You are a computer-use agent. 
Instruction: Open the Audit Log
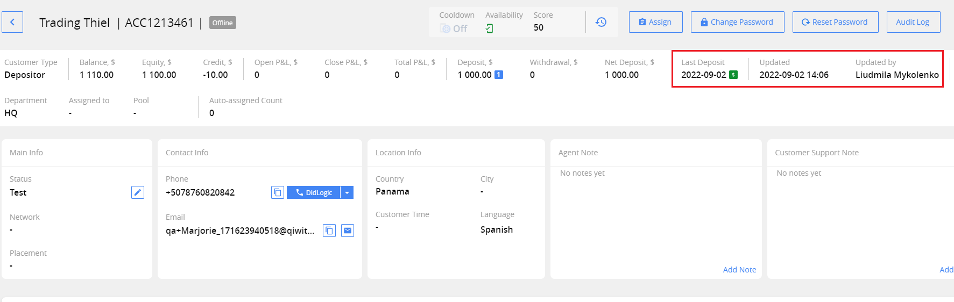pos(913,22)
